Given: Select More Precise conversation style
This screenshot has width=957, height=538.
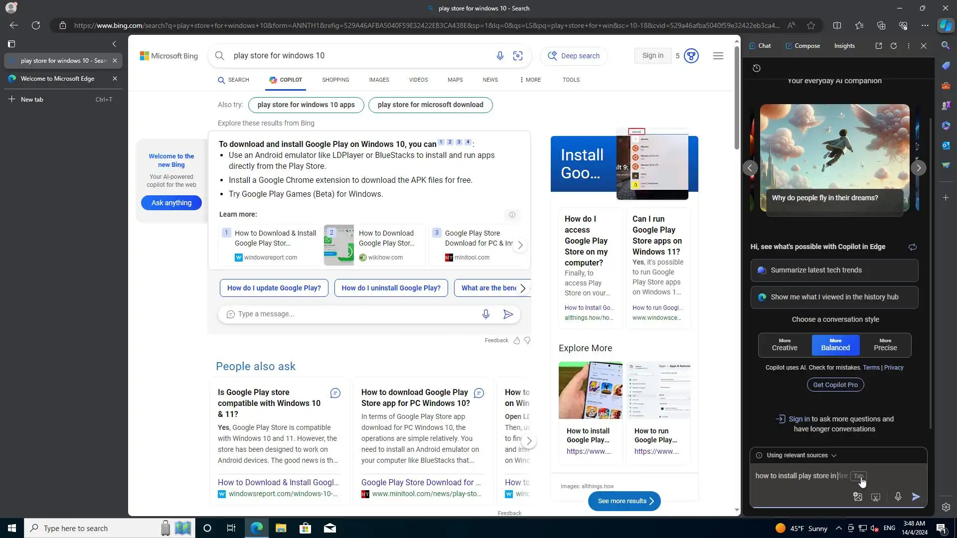Looking at the screenshot, I should pyautogui.click(x=885, y=345).
